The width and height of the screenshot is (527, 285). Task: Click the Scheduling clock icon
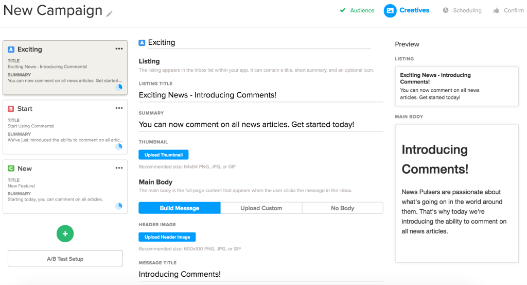coord(445,10)
